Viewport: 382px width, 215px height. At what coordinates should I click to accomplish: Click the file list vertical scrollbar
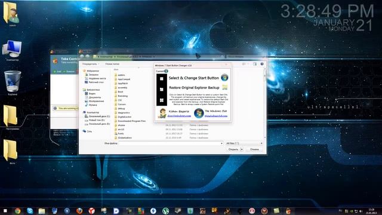[x=265, y=103]
